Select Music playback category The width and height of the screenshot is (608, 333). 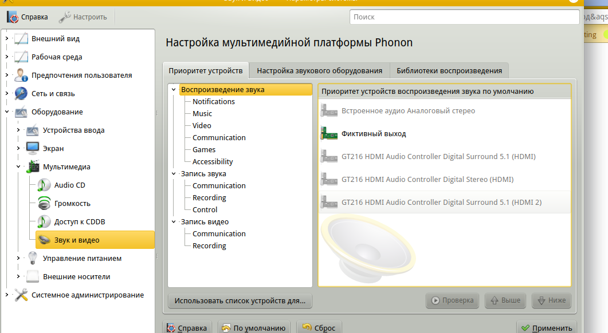pos(202,113)
